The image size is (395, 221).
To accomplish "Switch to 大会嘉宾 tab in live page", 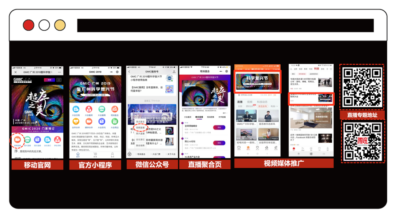I will [x=188, y=117].
